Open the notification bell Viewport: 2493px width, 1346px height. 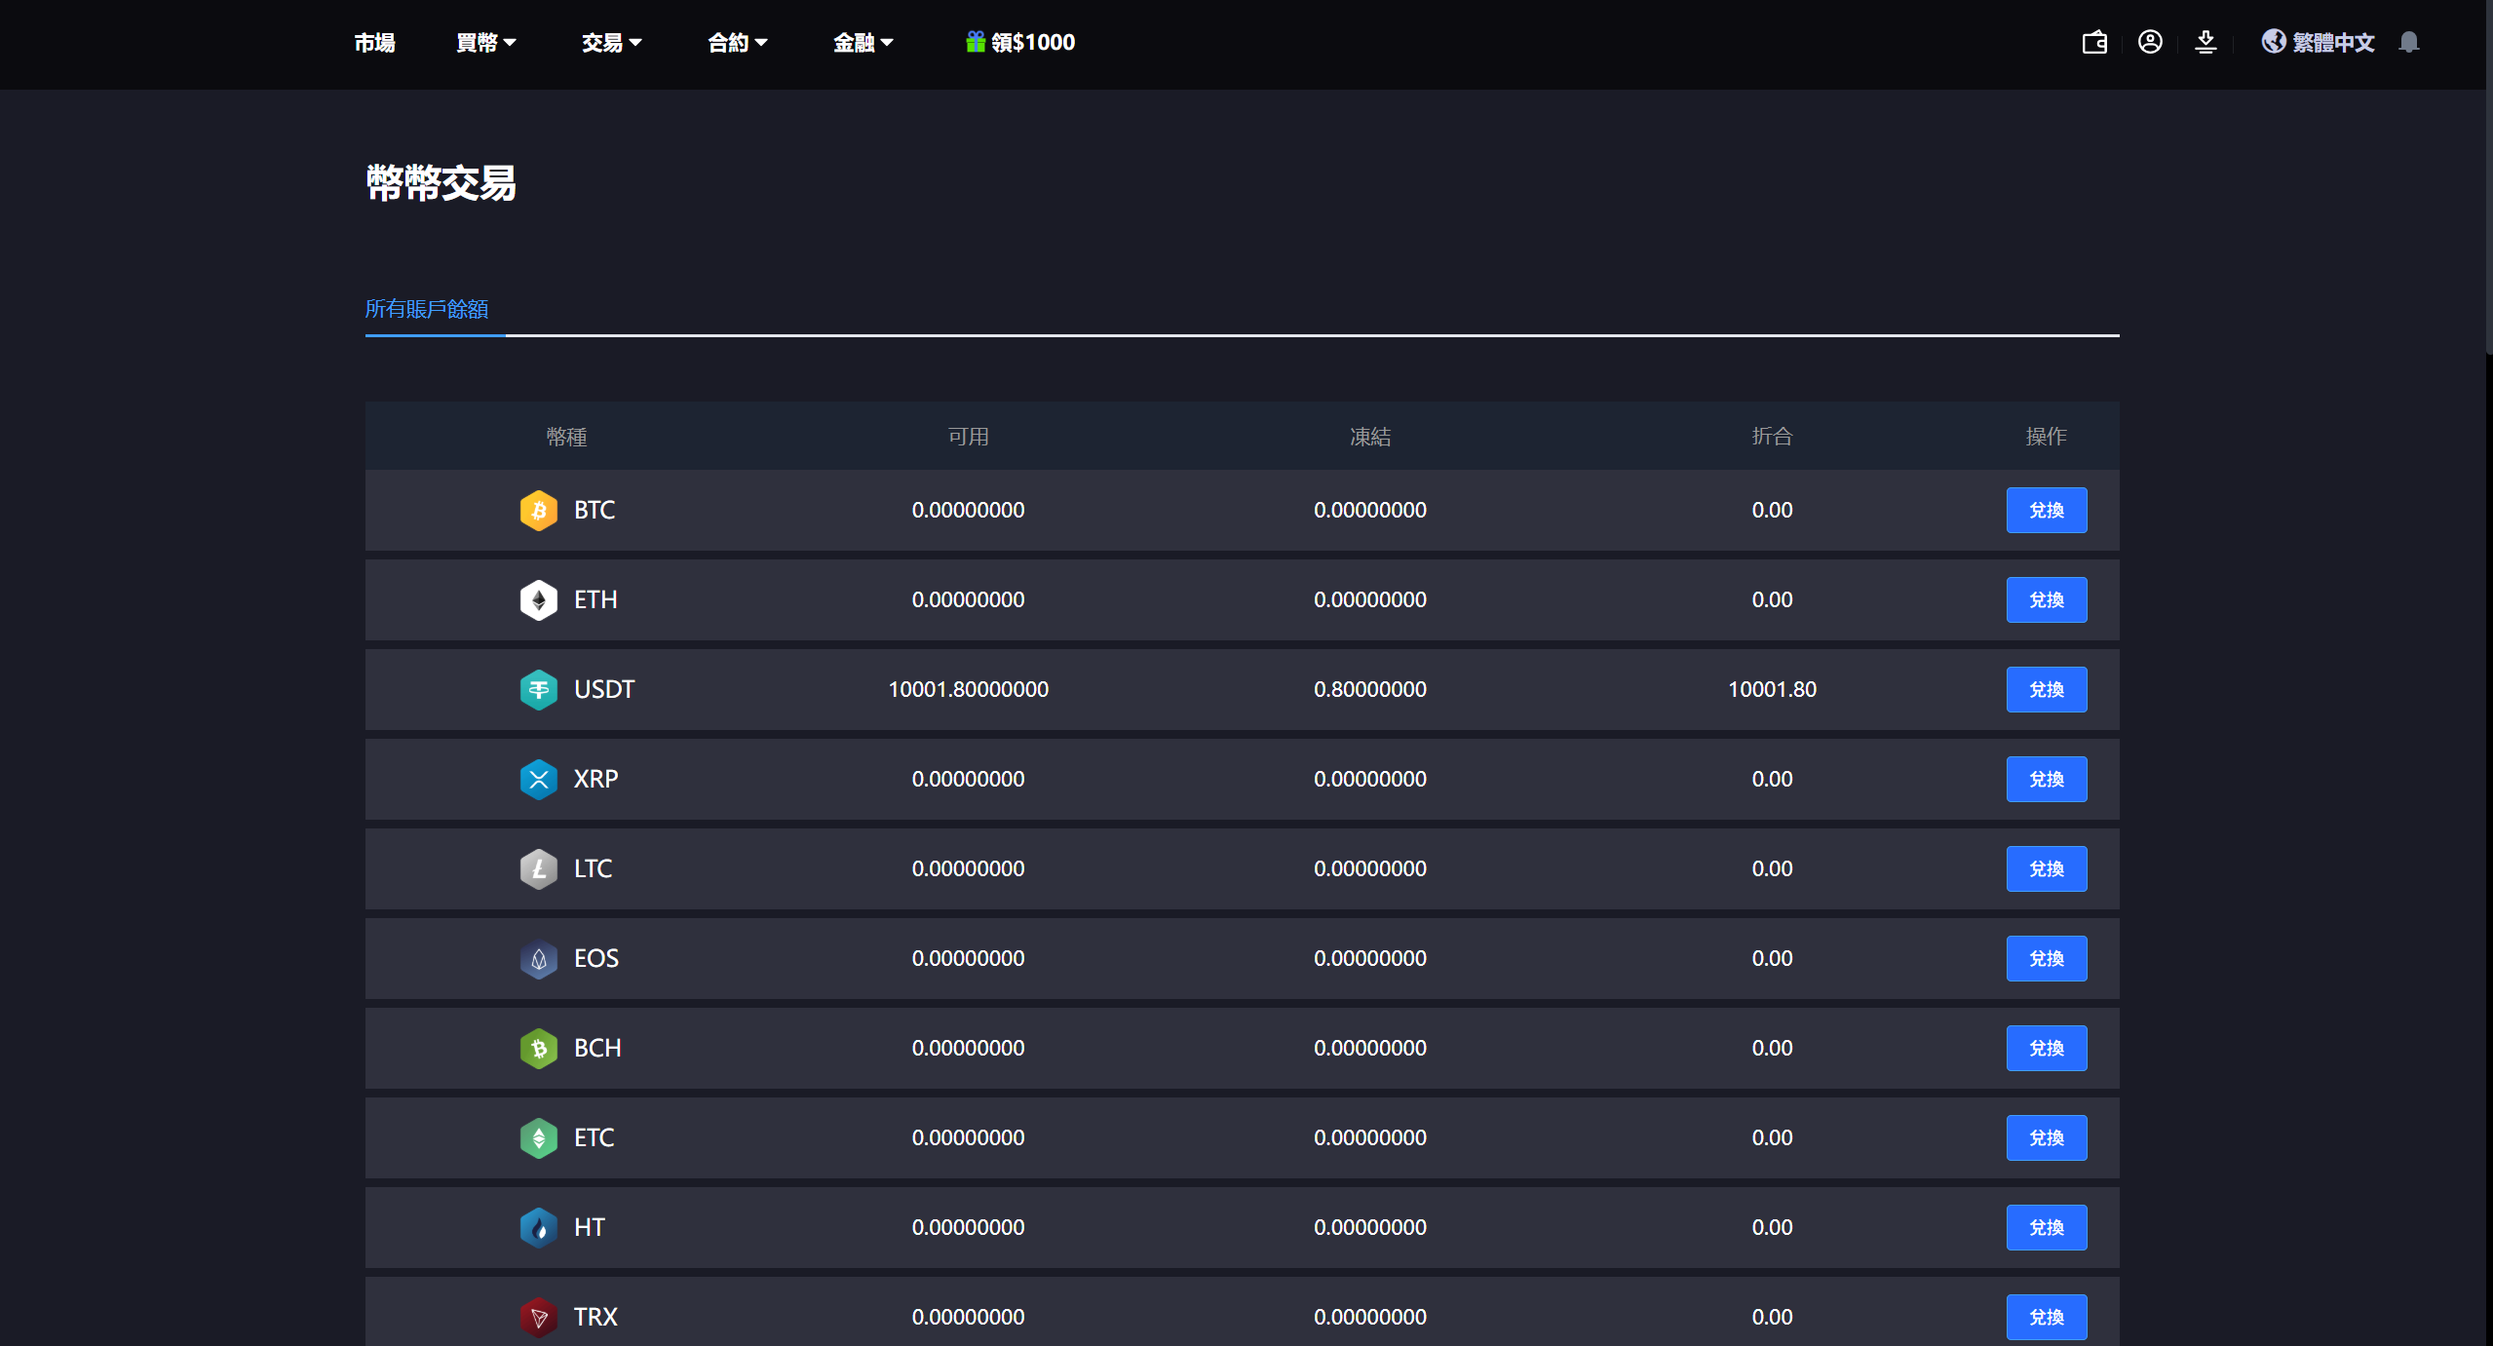2409,42
